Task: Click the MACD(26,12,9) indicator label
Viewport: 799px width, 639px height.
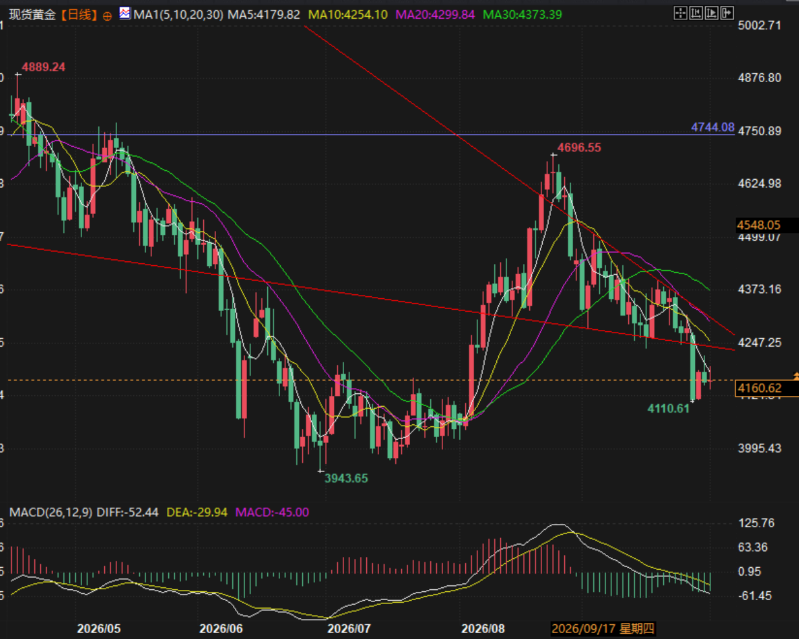Action: coord(51,512)
